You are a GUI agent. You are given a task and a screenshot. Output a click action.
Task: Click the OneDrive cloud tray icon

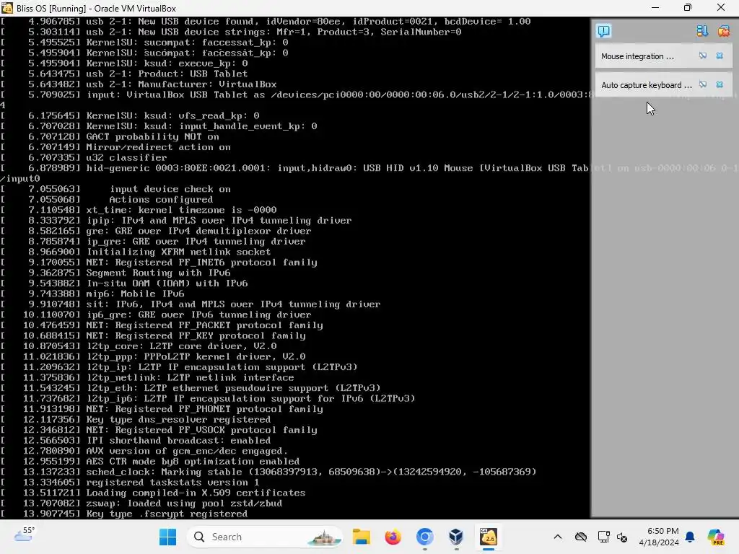coord(581,537)
